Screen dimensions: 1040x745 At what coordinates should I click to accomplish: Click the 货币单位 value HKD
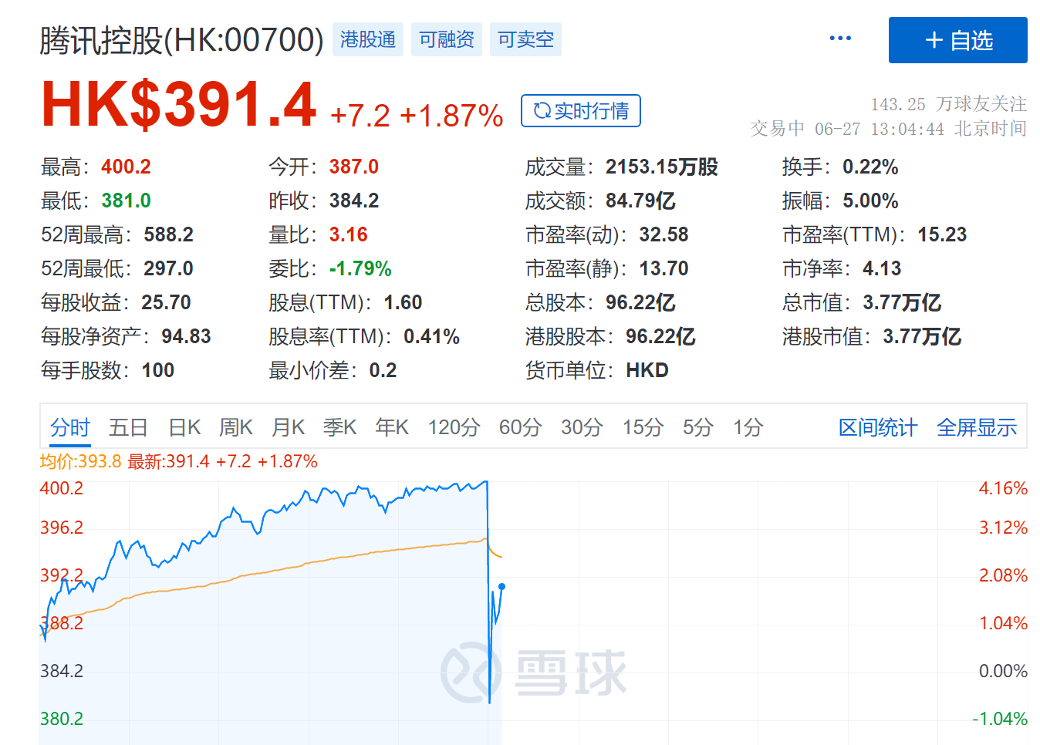(x=647, y=370)
